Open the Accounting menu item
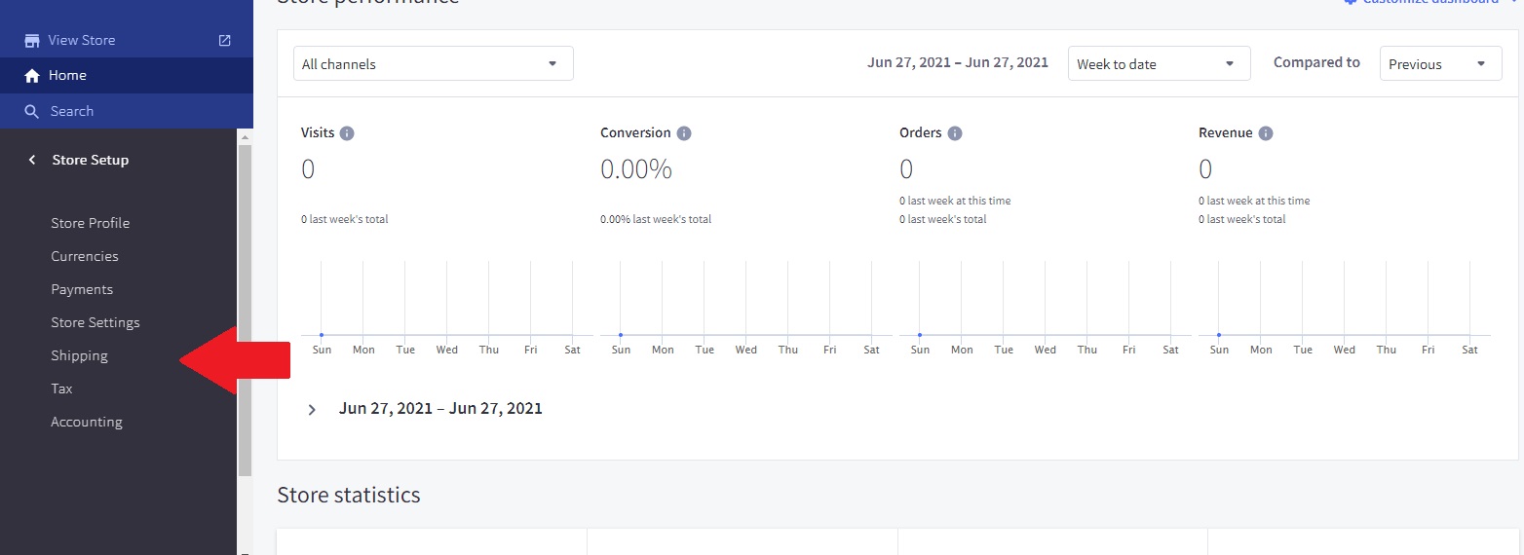This screenshot has height=555, width=1524. pyautogui.click(x=87, y=422)
